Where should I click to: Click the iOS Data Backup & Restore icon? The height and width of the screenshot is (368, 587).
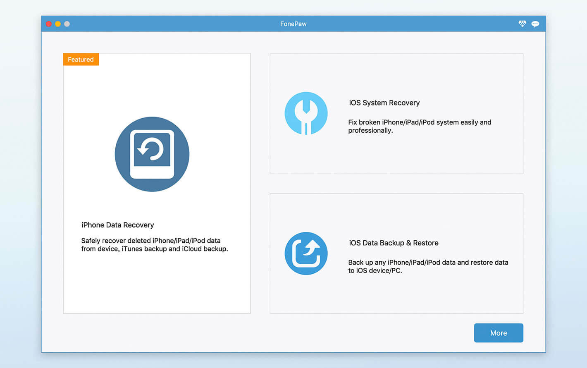coord(306,253)
